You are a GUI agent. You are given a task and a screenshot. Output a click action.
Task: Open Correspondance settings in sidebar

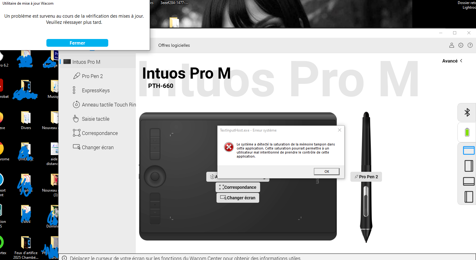tap(100, 133)
